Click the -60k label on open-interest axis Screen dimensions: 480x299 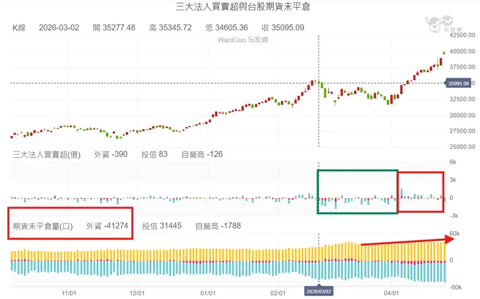455,287
